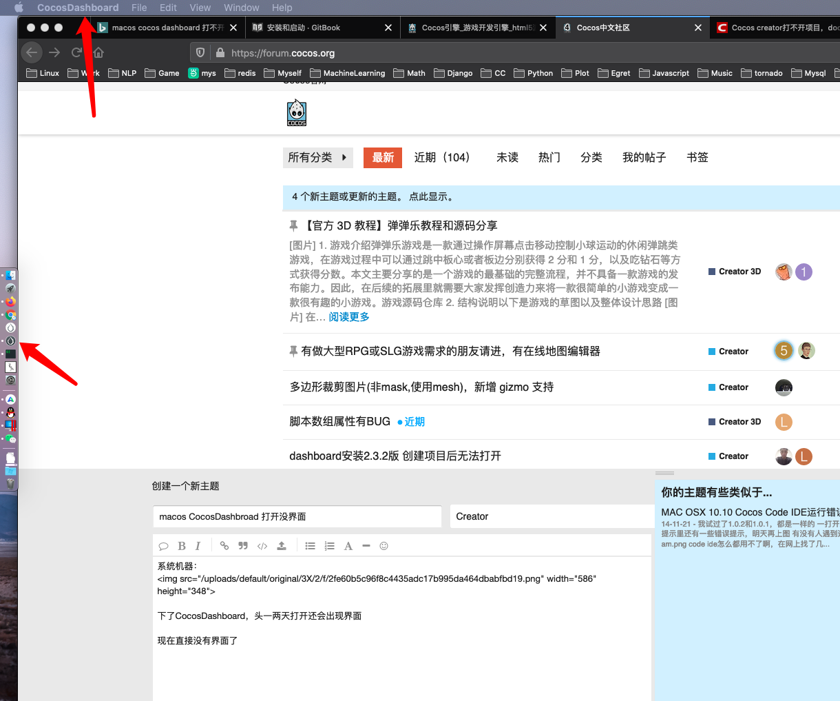Insert quote of whole post via speech-bubble icon
The height and width of the screenshot is (701, 840).
point(163,546)
